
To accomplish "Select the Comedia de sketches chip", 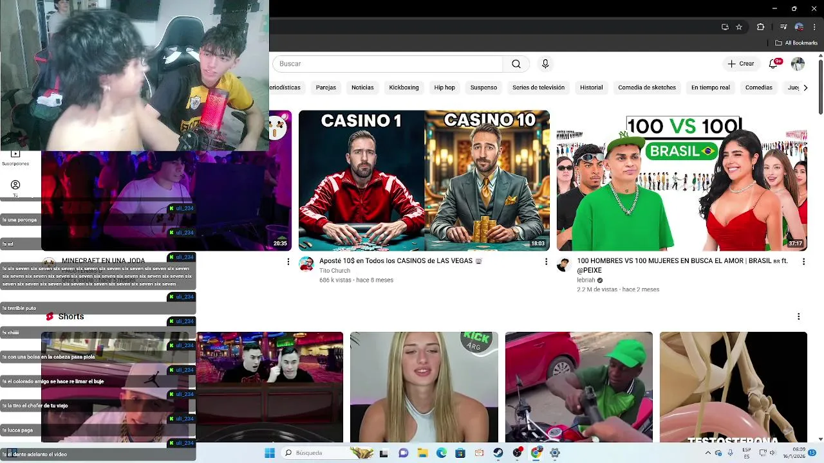I will point(647,87).
